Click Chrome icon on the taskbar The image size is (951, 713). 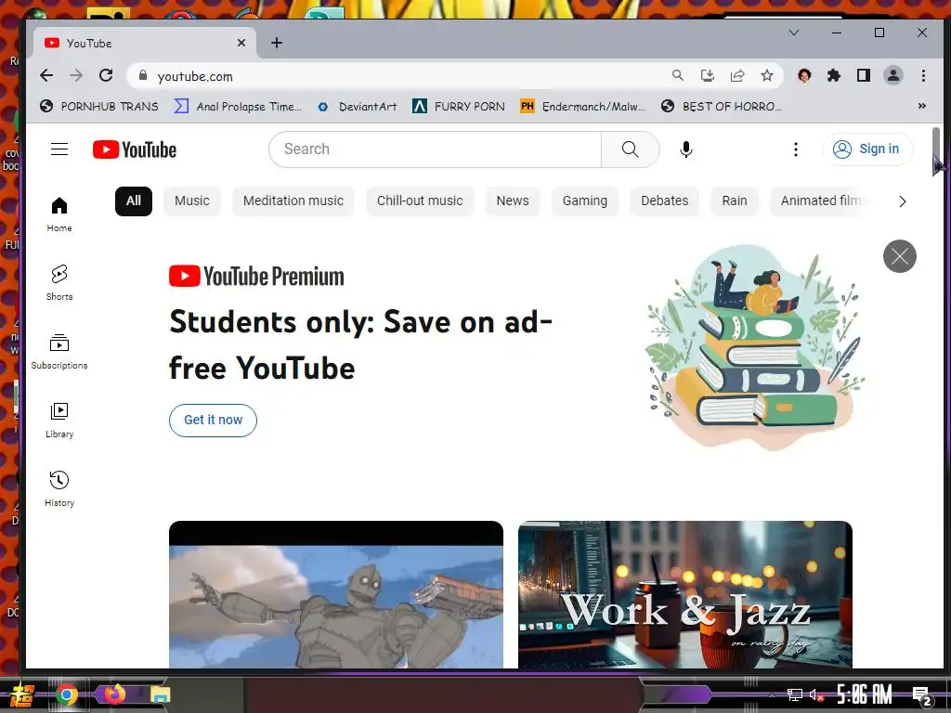pos(67,694)
